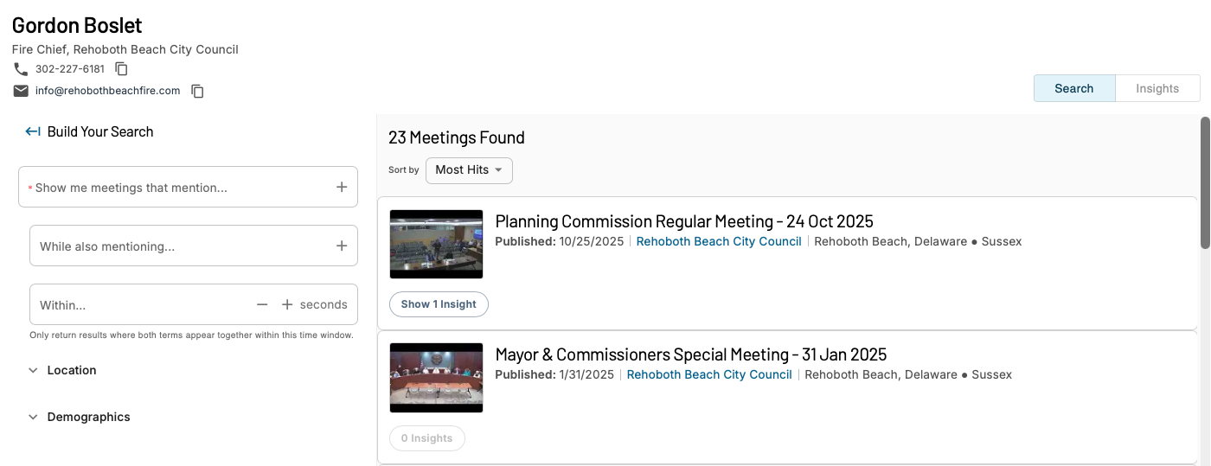This screenshot has width=1211, height=466.
Task: Select the Search tab
Action: point(1074,88)
